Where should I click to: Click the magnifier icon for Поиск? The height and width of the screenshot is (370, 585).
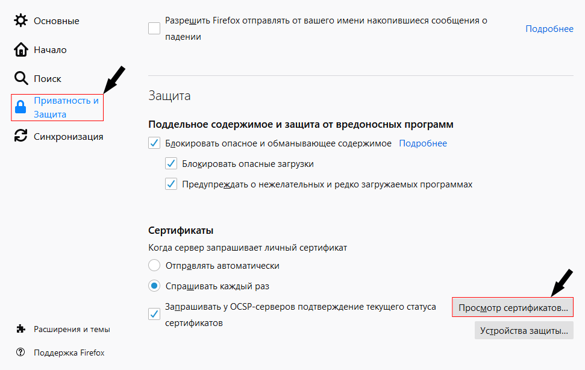21,78
